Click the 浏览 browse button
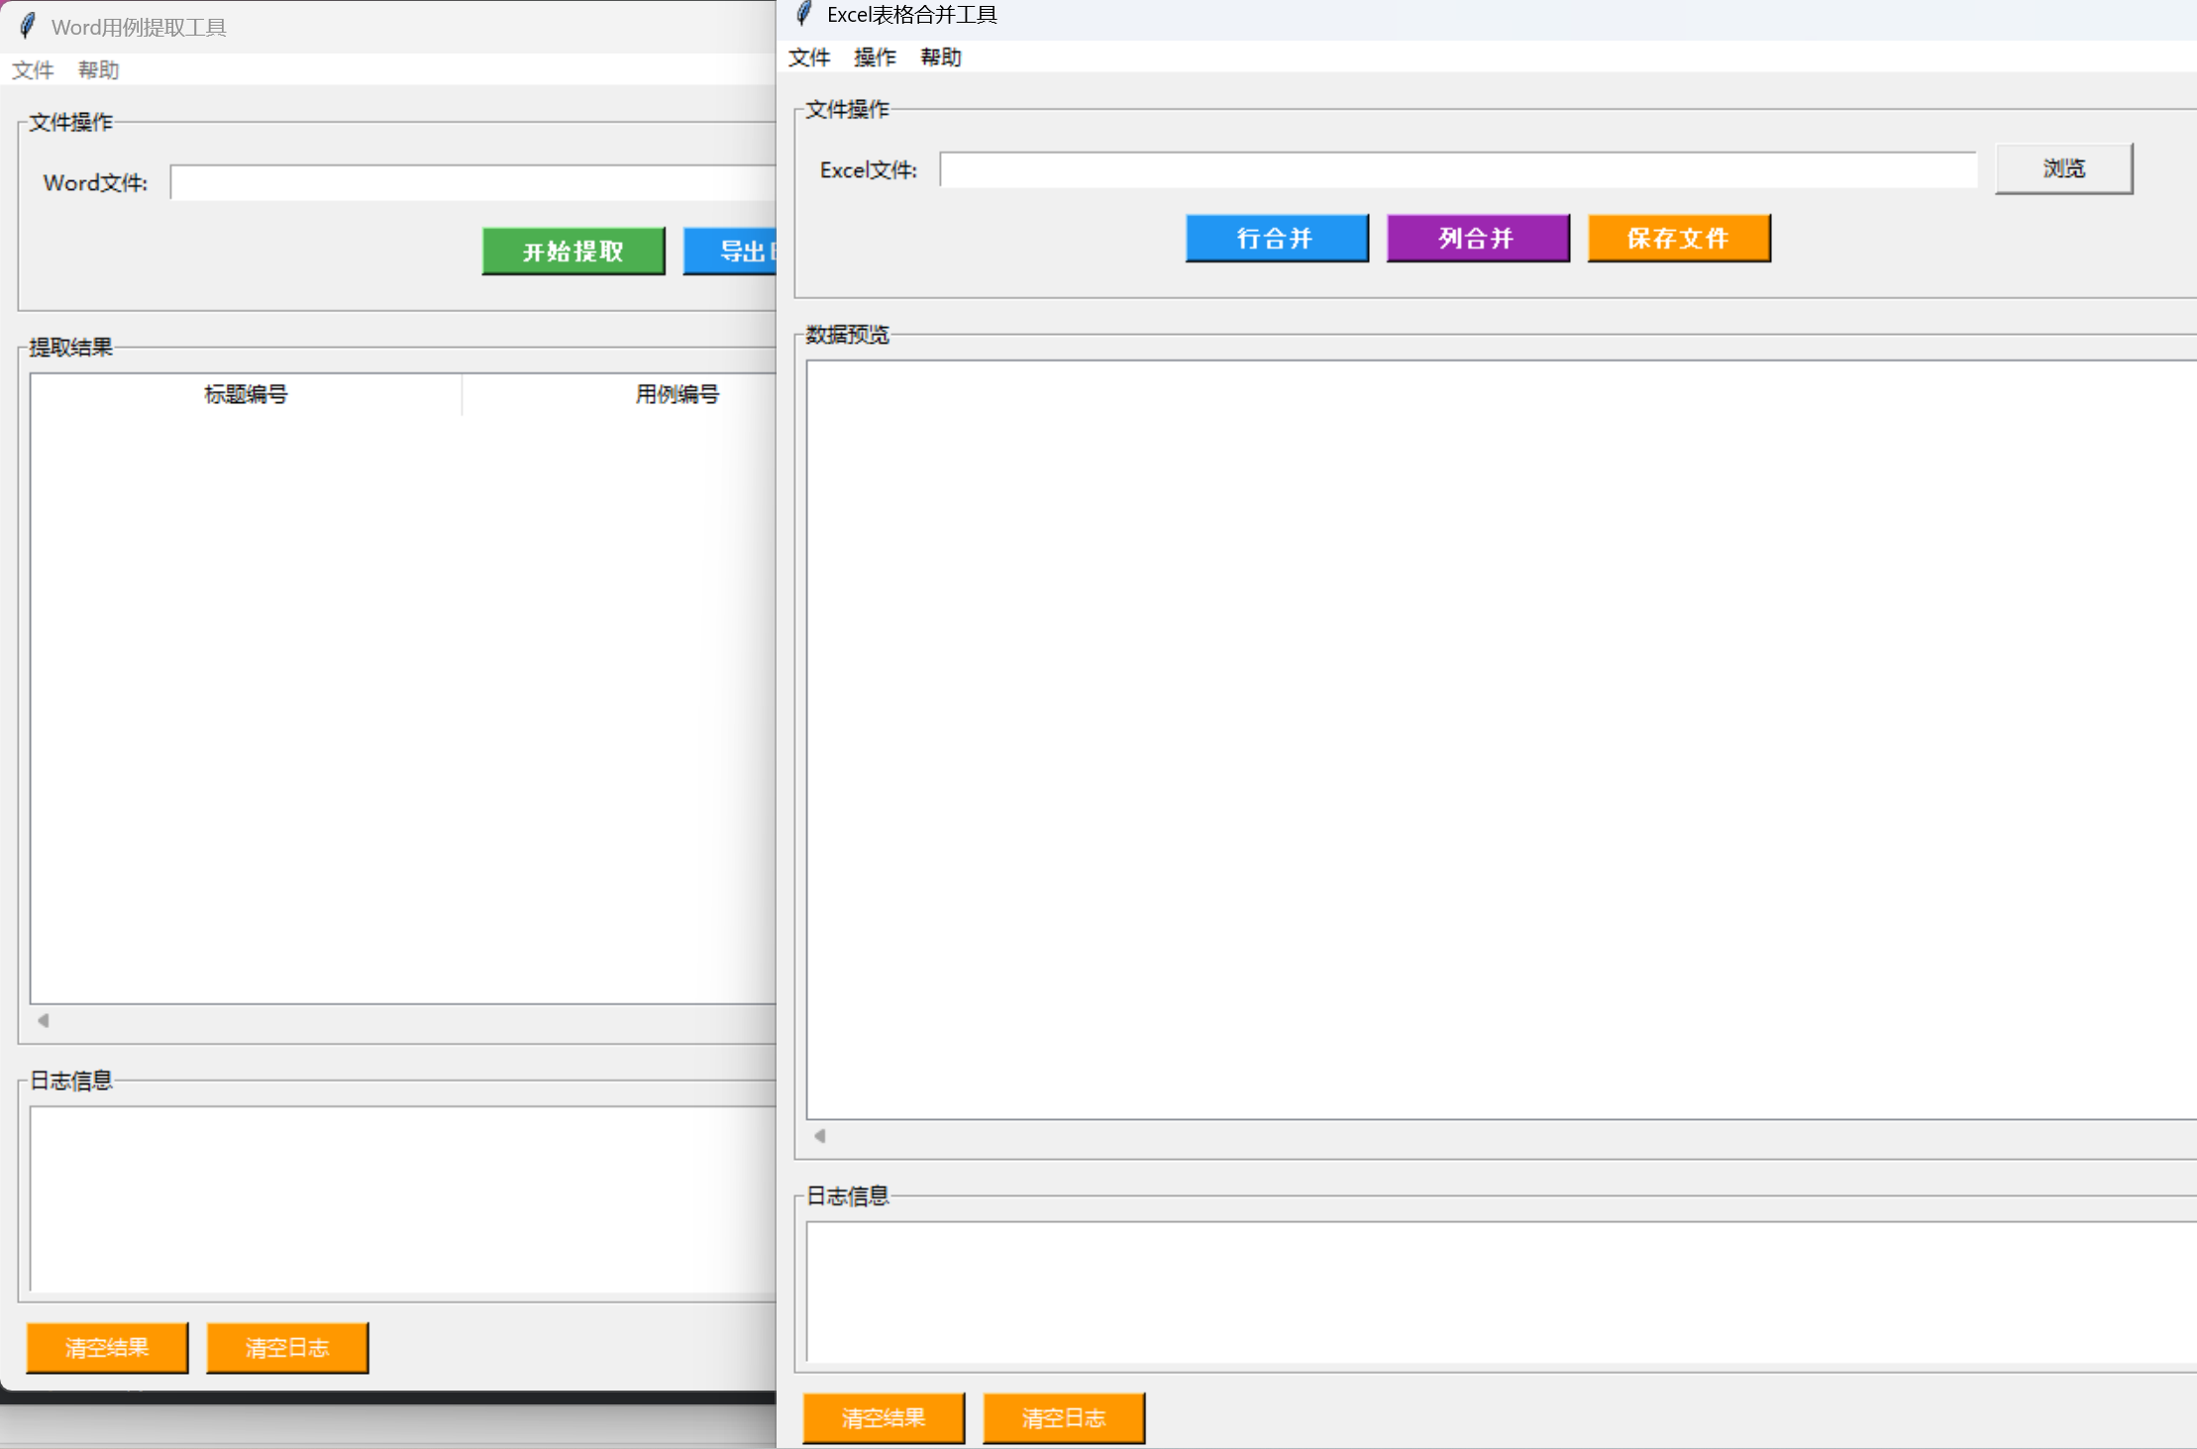This screenshot has width=2197, height=1449. (2063, 168)
